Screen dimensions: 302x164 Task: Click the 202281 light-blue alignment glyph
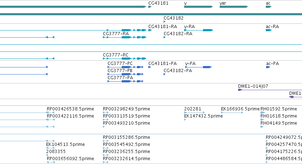[x=194, y=113]
